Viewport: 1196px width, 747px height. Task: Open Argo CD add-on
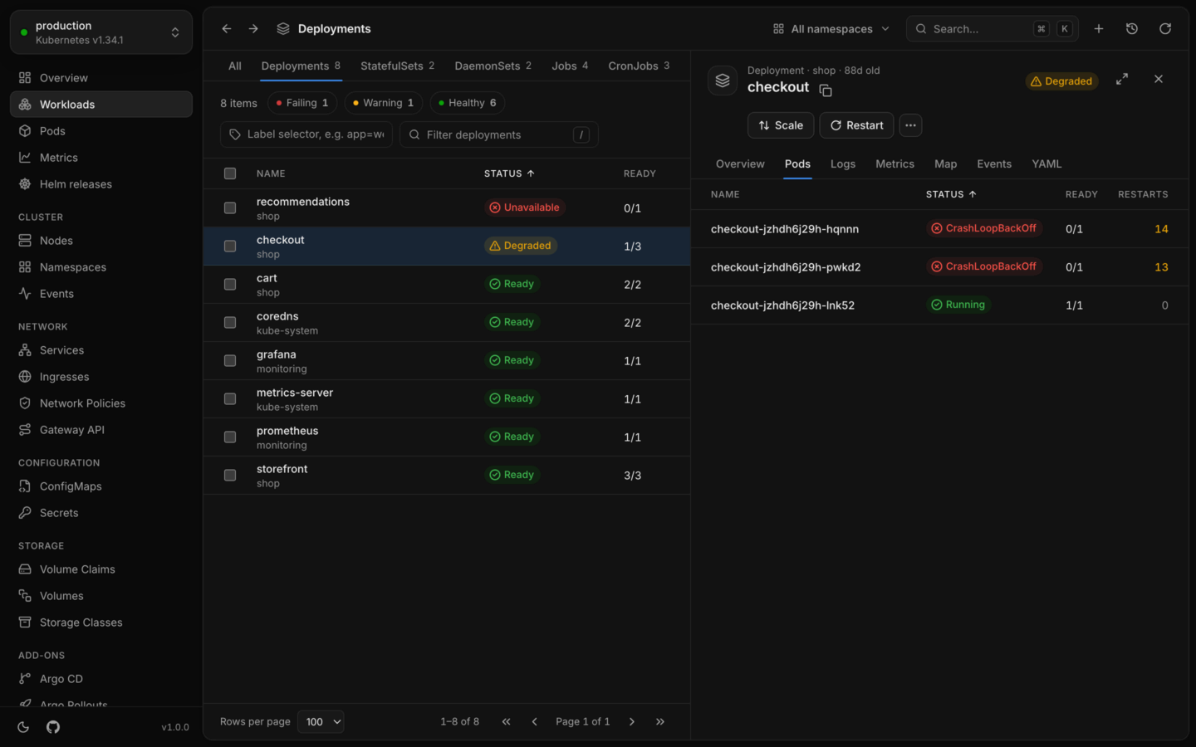point(101,679)
